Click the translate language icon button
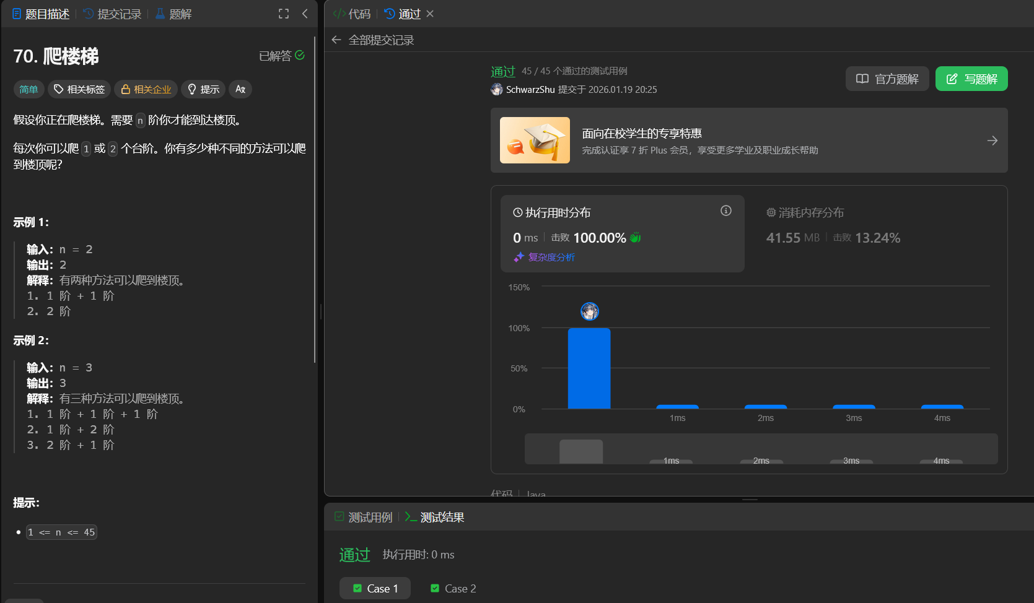The height and width of the screenshot is (603, 1034). (240, 89)
